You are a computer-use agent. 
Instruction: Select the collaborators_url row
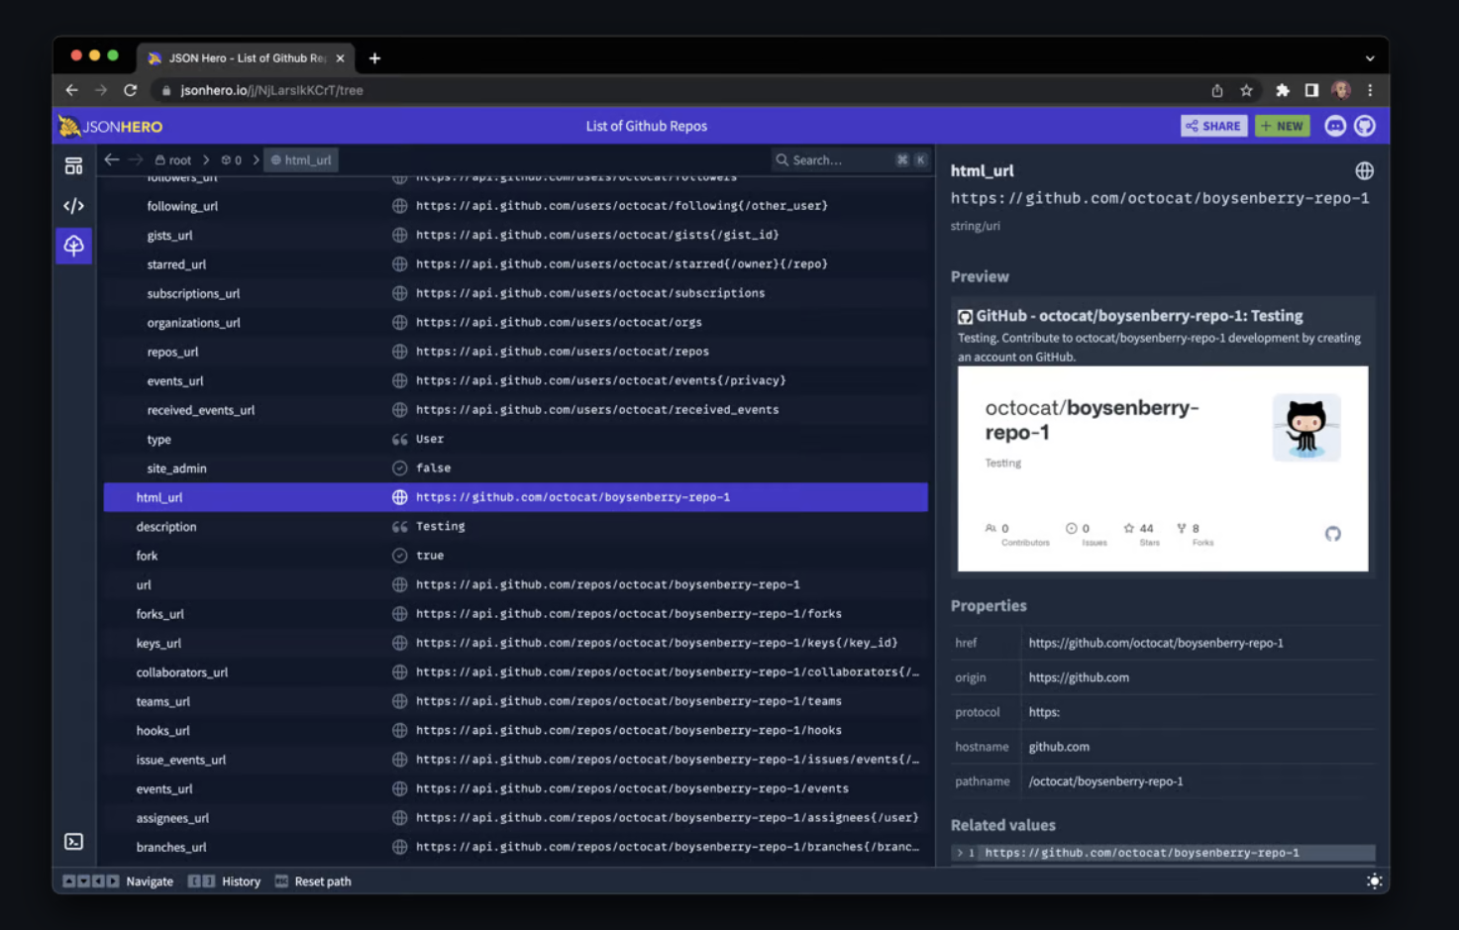(516, 672)
